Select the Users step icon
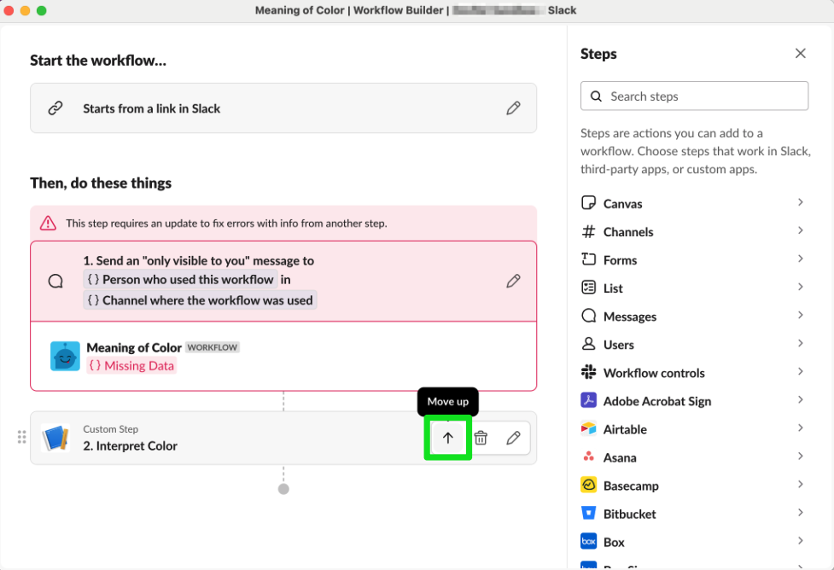The height and width of the screenshot is (570, 834). (588, 344)
